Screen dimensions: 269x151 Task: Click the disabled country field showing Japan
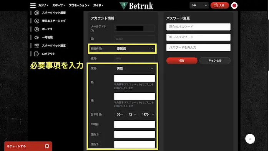[x=134, y=39]
